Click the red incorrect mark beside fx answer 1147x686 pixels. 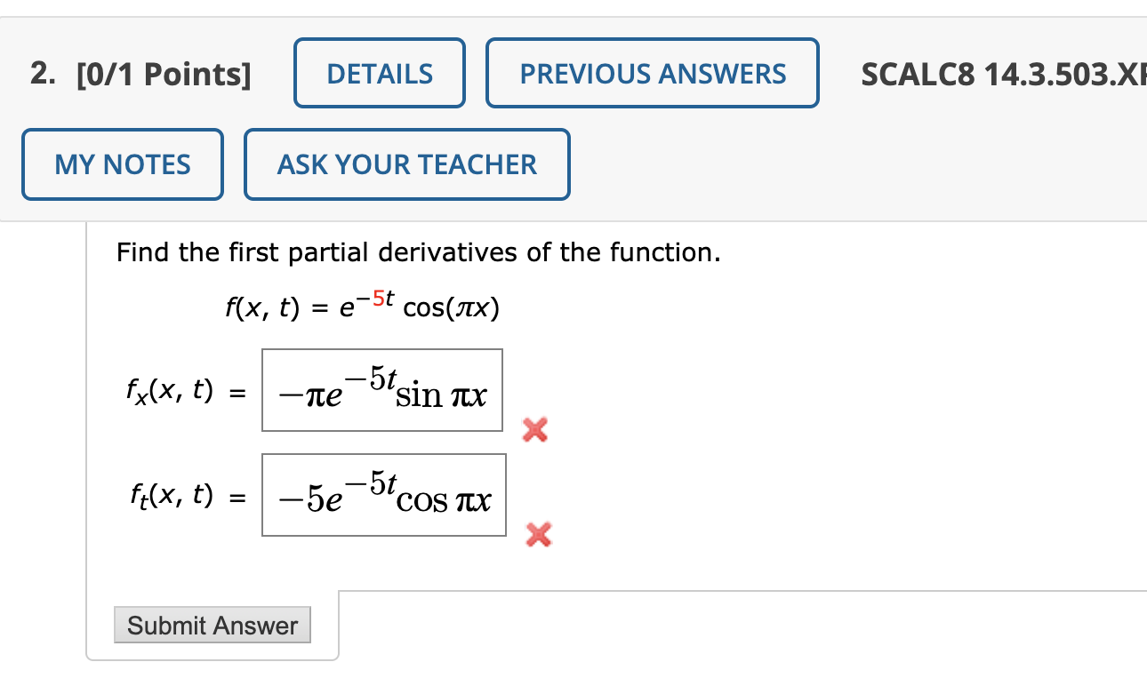pyautogui.click(x=533, y=431)
